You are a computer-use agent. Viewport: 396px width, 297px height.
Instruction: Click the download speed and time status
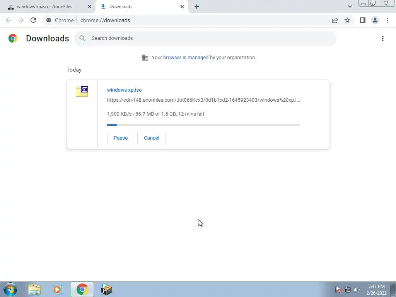[x=155, y=114]
